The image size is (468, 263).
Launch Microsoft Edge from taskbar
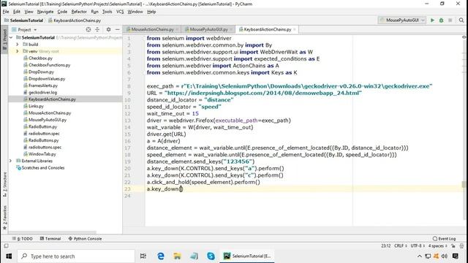pyautogui.click(x=161, y=256)
